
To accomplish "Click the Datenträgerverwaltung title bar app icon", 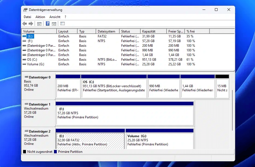I will coord(25,10).
